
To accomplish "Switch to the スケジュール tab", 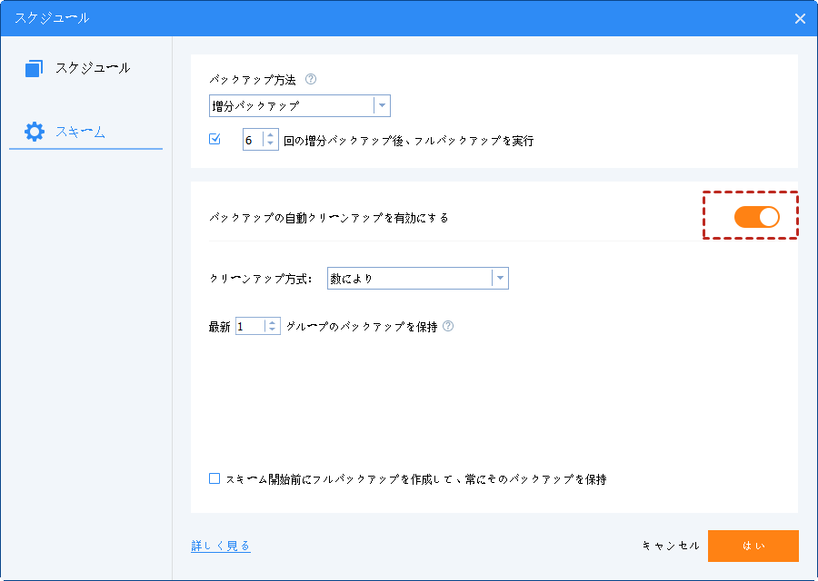I will (x=91, y=68).
